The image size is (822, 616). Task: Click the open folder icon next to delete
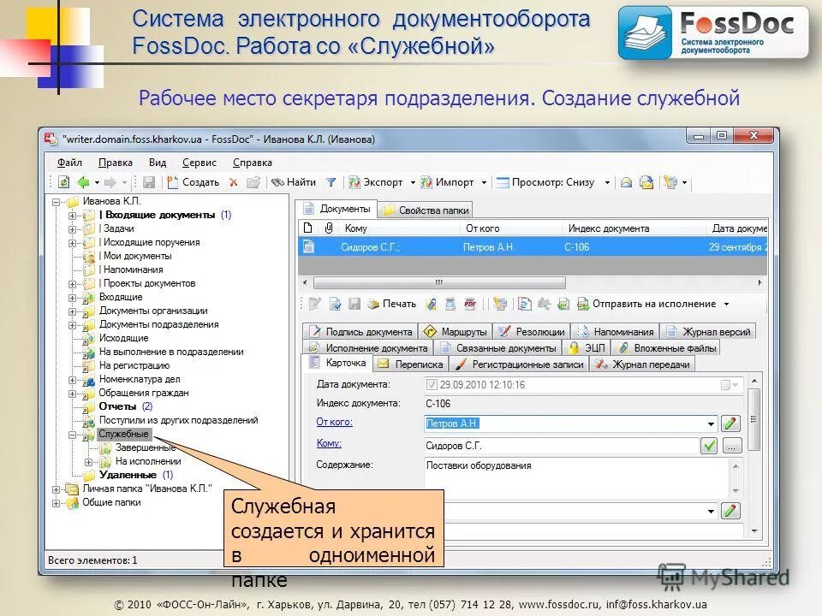pyautogui.click(x=253, y=182)
